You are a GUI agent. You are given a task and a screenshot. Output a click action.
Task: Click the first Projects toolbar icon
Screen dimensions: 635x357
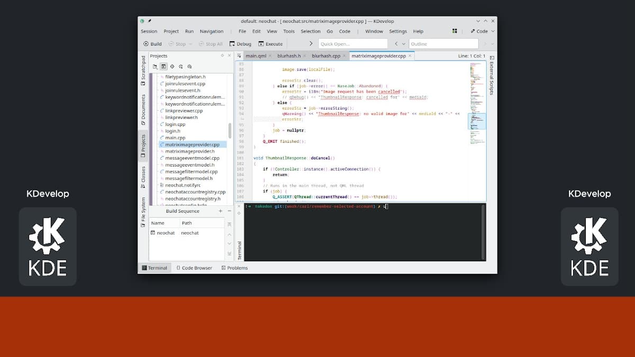[155, 67]
